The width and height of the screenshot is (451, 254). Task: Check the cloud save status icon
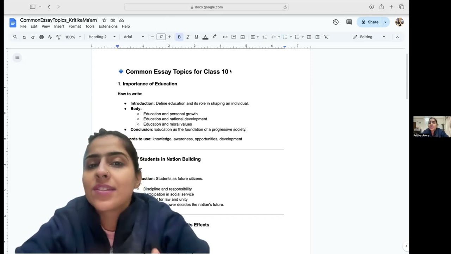(122, 20)
